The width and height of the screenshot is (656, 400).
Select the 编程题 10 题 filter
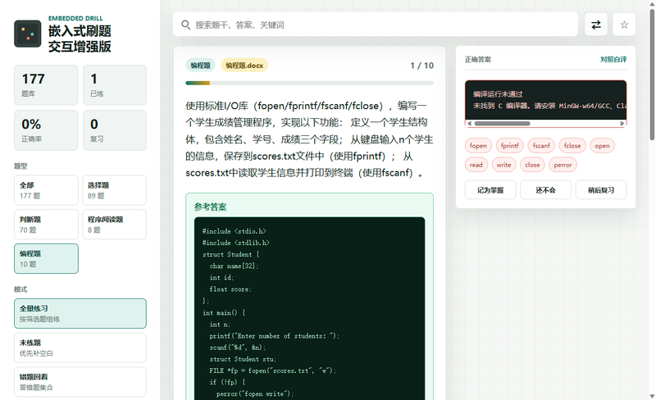(46, 258)
